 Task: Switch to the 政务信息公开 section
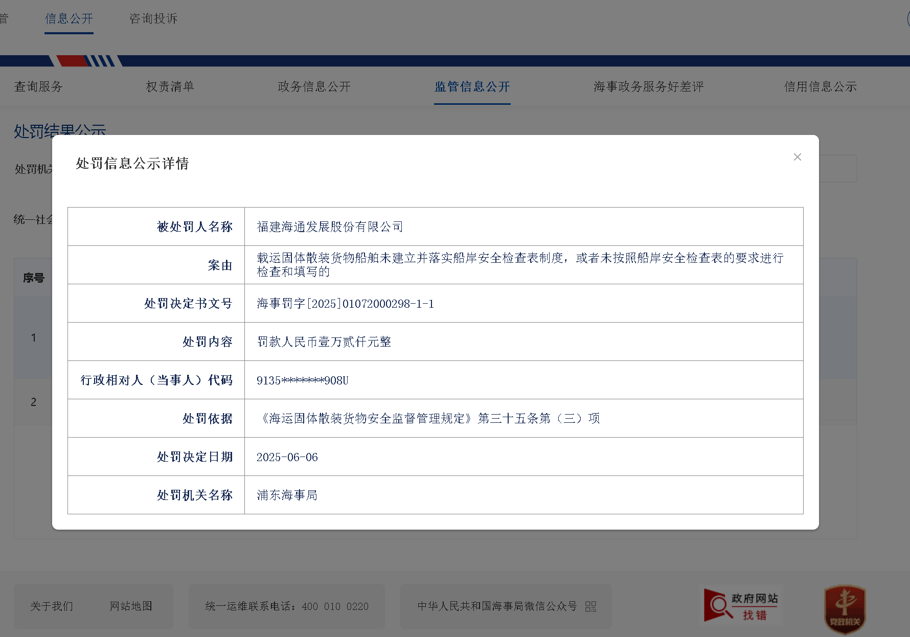click(x=314, y=86)
